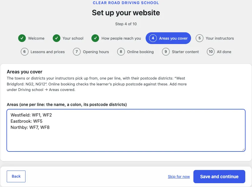
Task: Click the number 10 step circle
Action: point(211,52)
